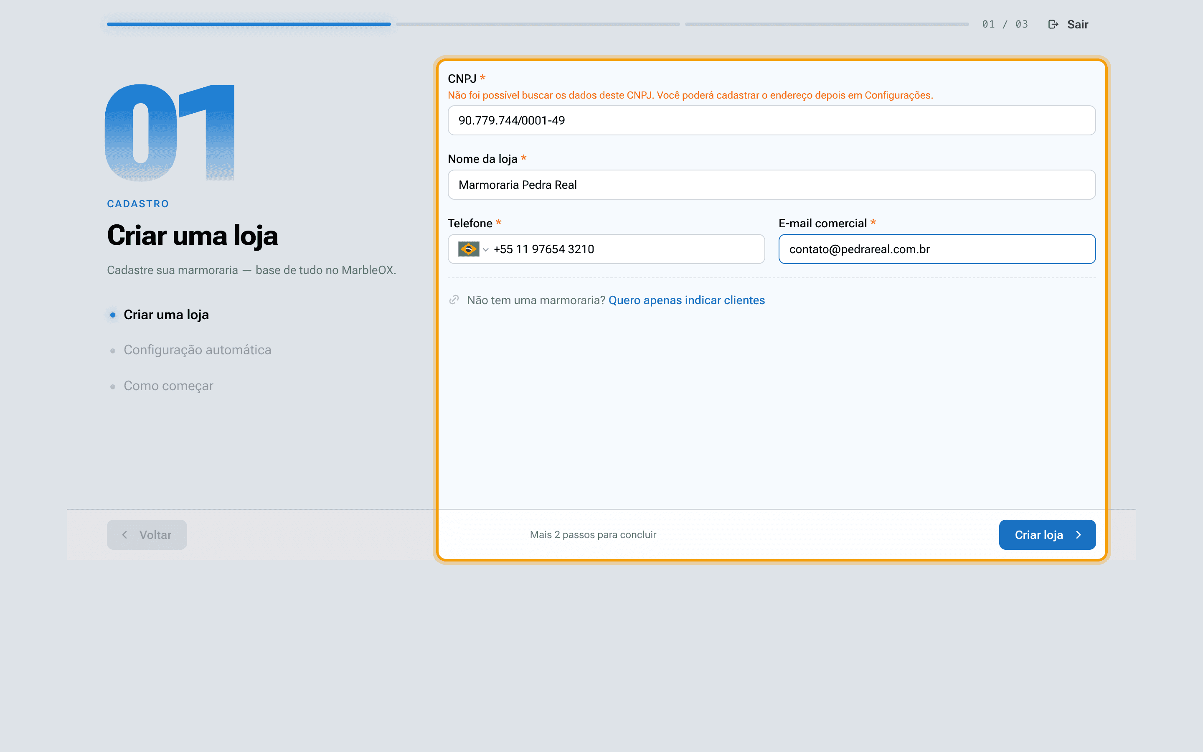
Task: Select the Configuração automática step
Action: (197, 350)
